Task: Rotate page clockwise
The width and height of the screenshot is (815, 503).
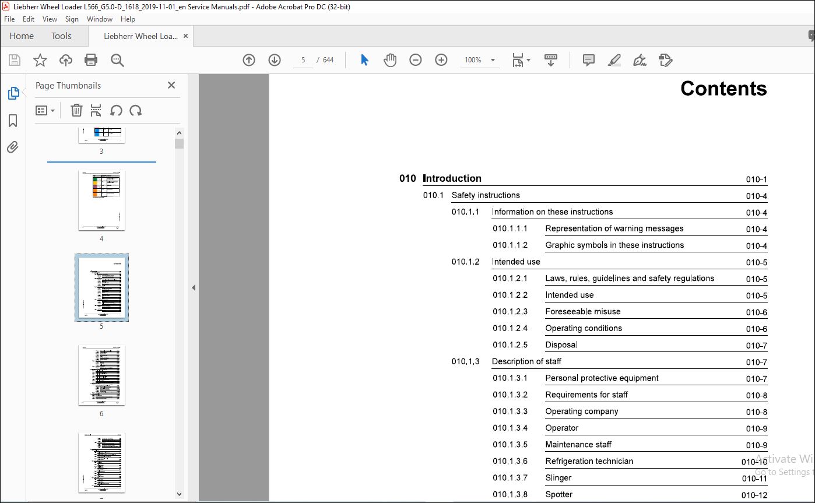Action: point(136,110)
